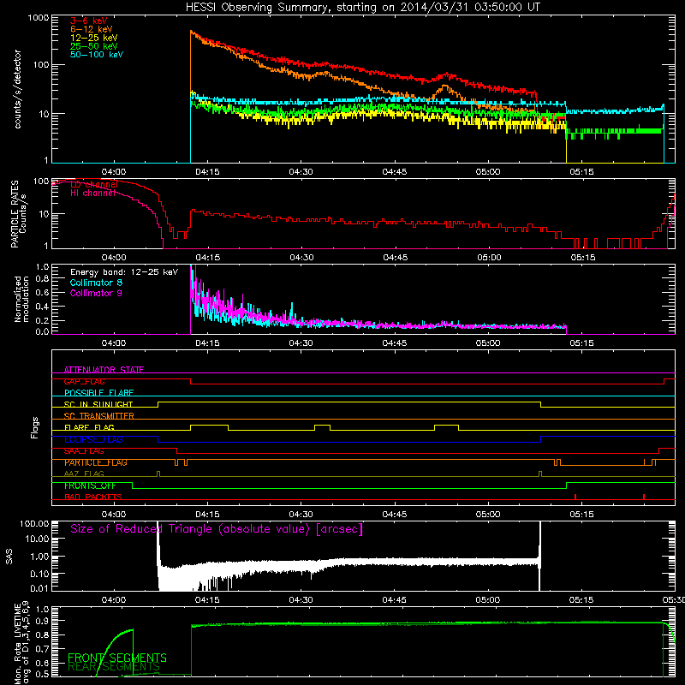685x685 pixels.
Task: Click the SAA_FLAG label
Action: 84,451
